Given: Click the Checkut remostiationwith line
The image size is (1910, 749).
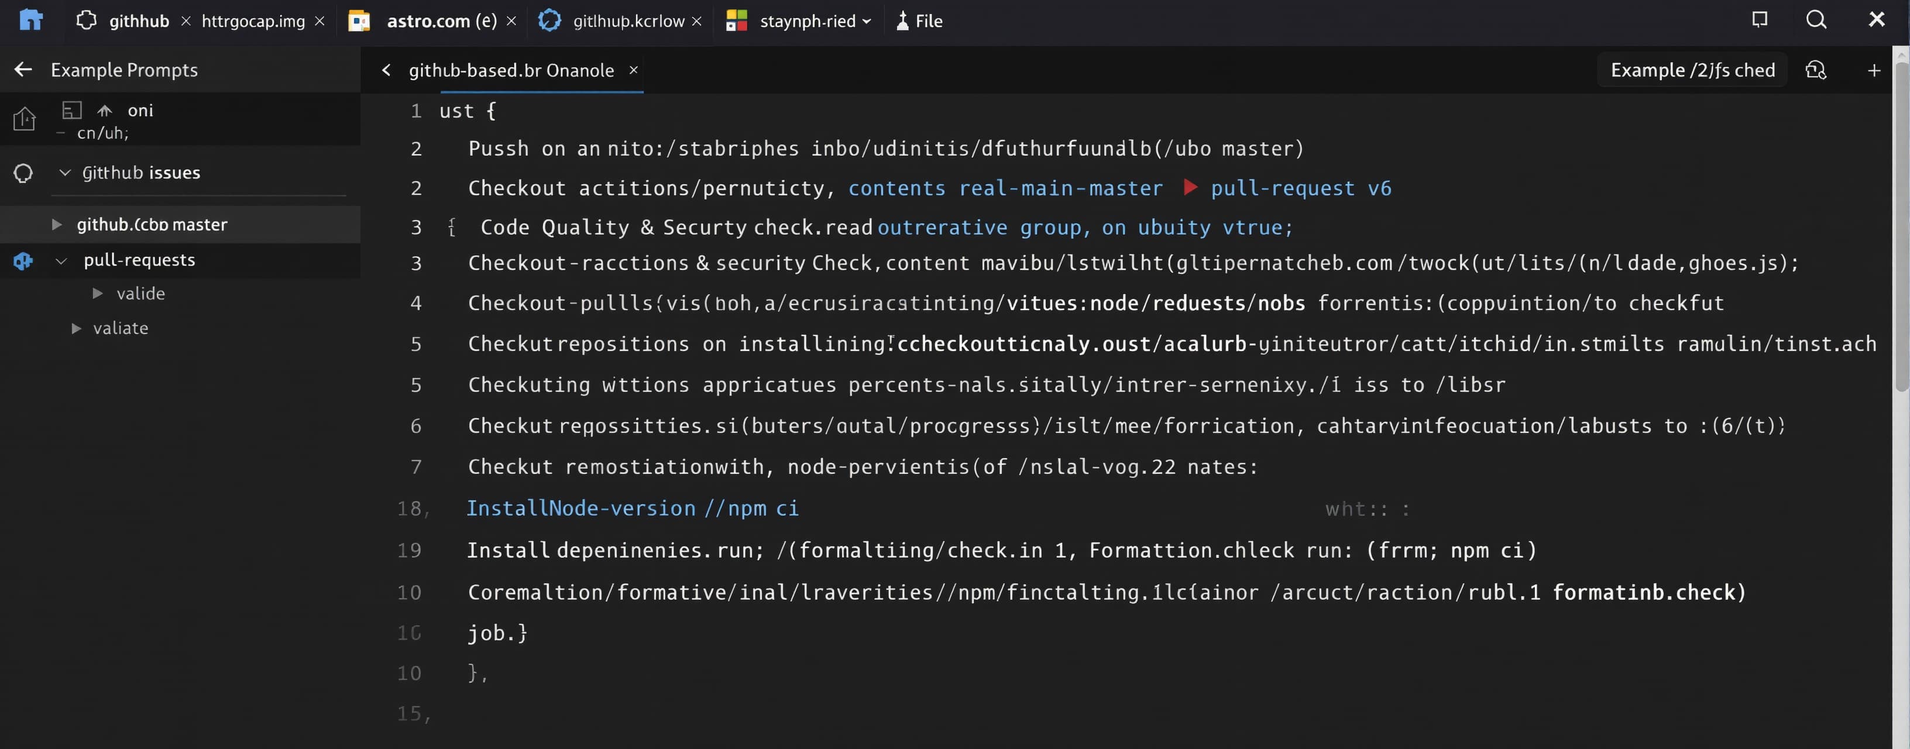Looking at the screenshot, I should (x=863, y=467).
